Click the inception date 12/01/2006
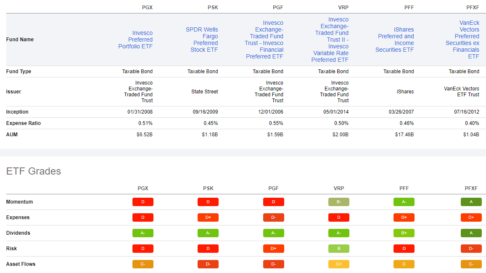 (x=271, y=112)
